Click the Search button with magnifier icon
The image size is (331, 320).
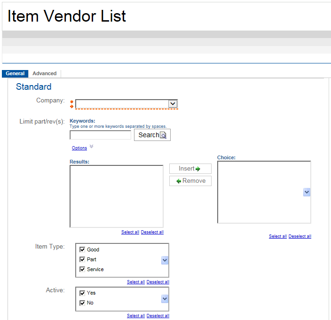tap(152, 135)
